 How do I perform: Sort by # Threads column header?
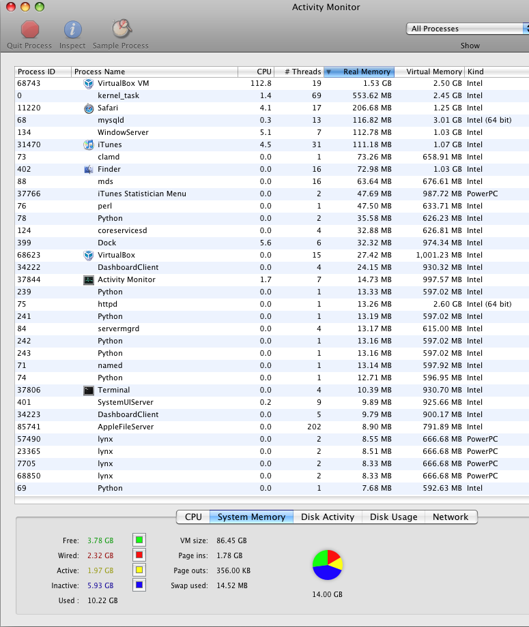[299, 72]
